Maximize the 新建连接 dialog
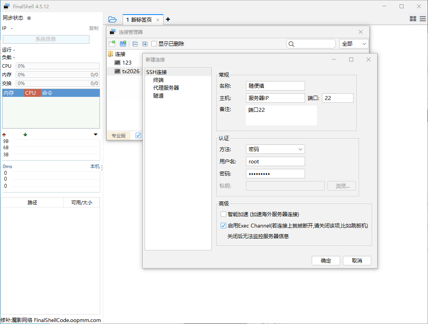The width and height of the screenshot is (428, 324). coord(351,59)
